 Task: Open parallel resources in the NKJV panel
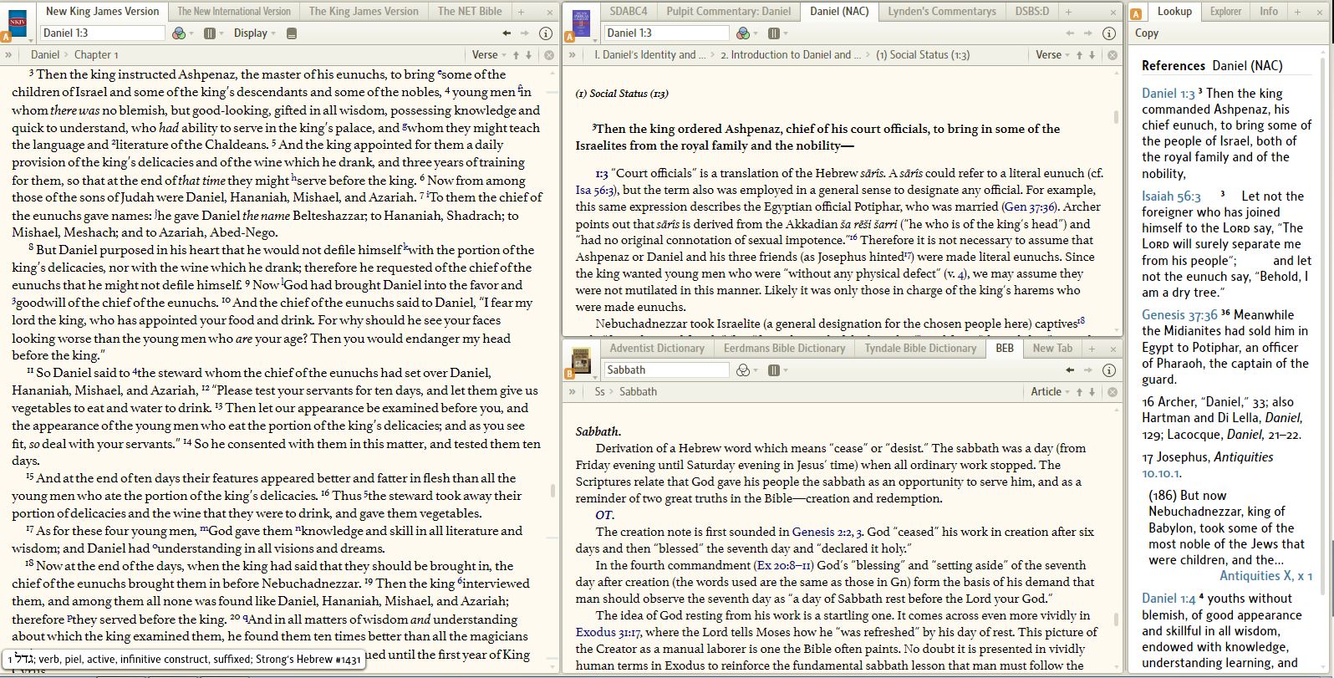210,33
